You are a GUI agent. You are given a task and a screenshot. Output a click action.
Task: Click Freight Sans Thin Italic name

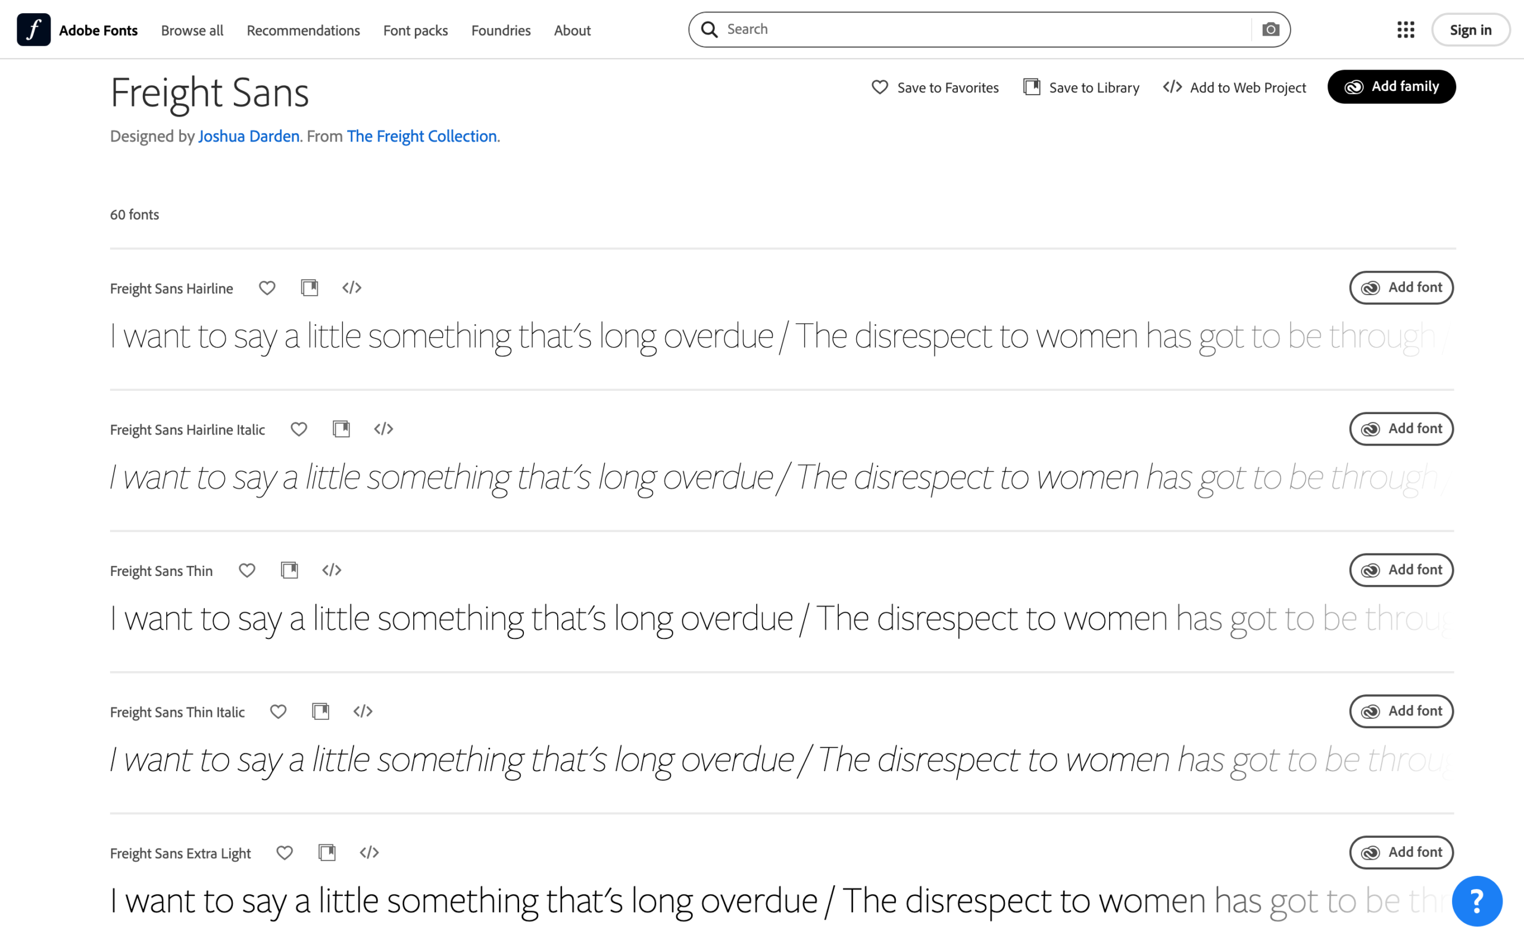pyautogui.click(x=177, y=712)
